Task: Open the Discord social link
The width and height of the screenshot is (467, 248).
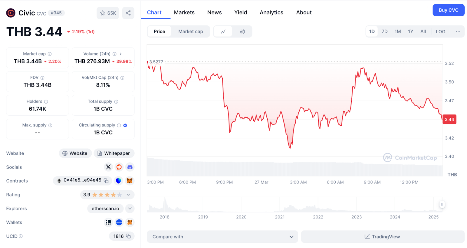Action: pyautogui.click(x=130, y=167)
